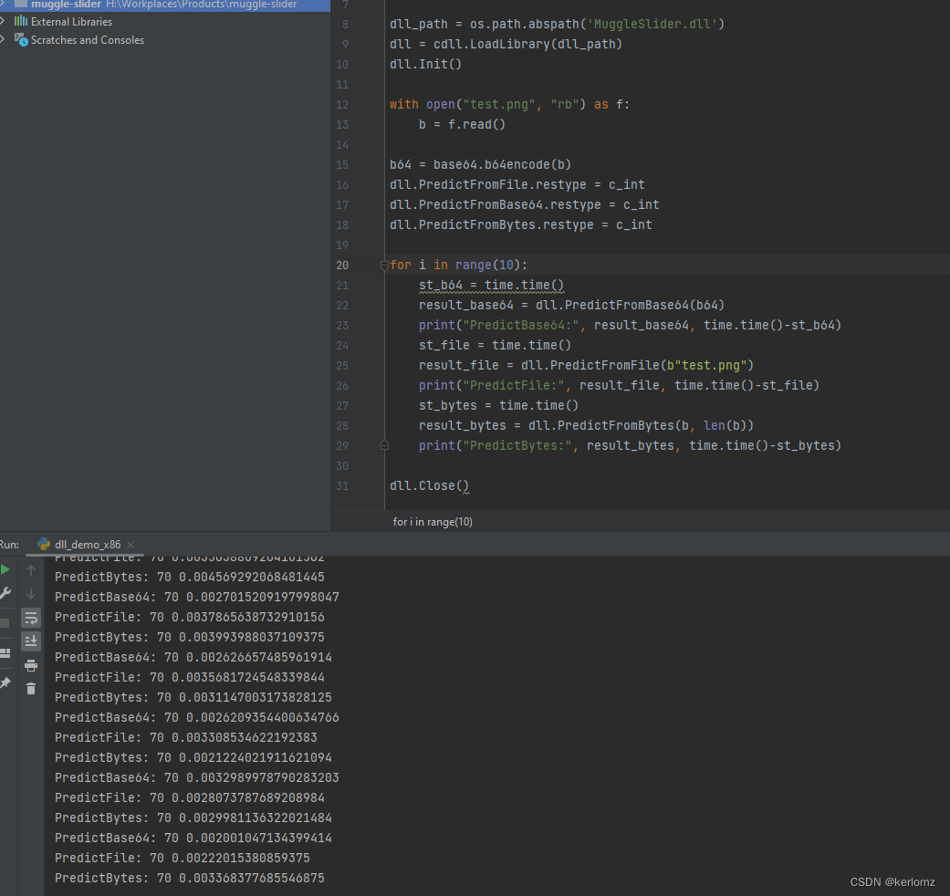Click the base64.b64encode(b) line

480,165
